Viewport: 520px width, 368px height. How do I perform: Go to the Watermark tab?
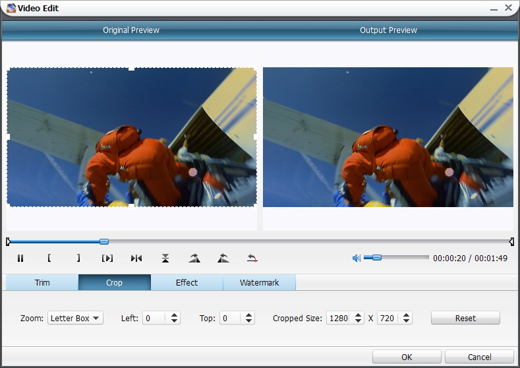click(x=259, y=282)
